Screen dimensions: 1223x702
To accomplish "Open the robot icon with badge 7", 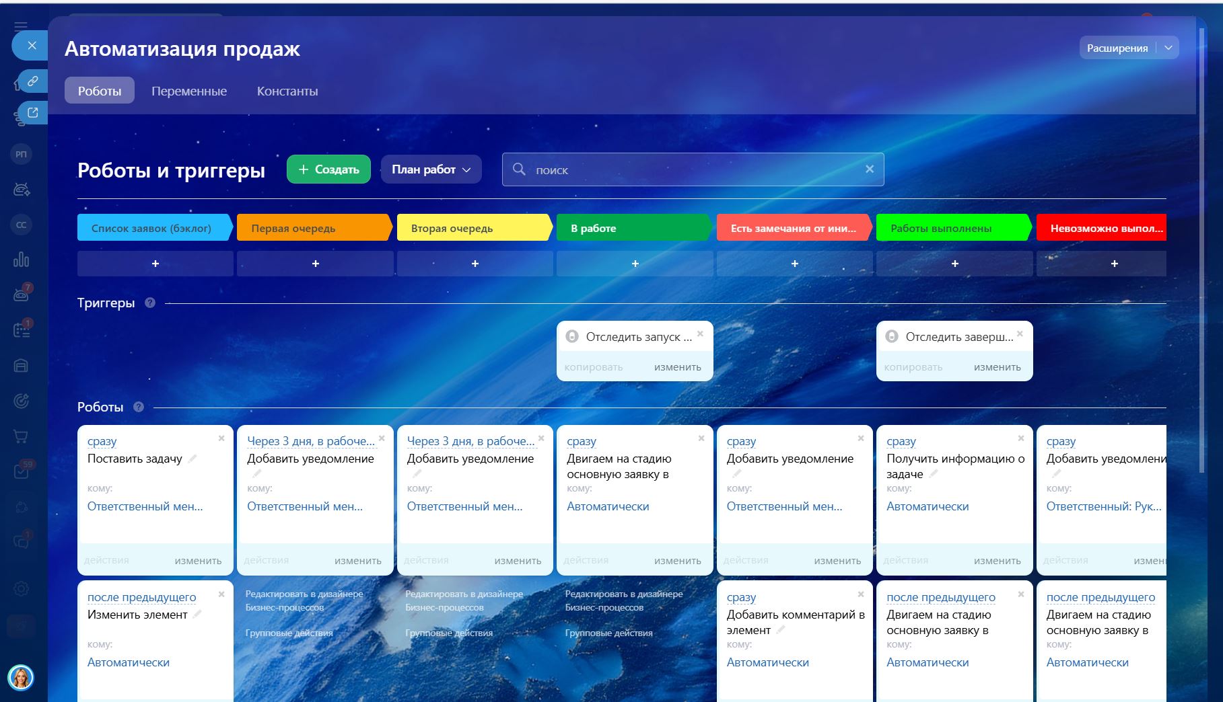I will click(22, 294).
